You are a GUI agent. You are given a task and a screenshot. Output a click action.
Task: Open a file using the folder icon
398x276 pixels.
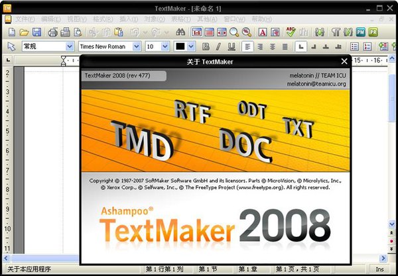[x=24, y=32]
